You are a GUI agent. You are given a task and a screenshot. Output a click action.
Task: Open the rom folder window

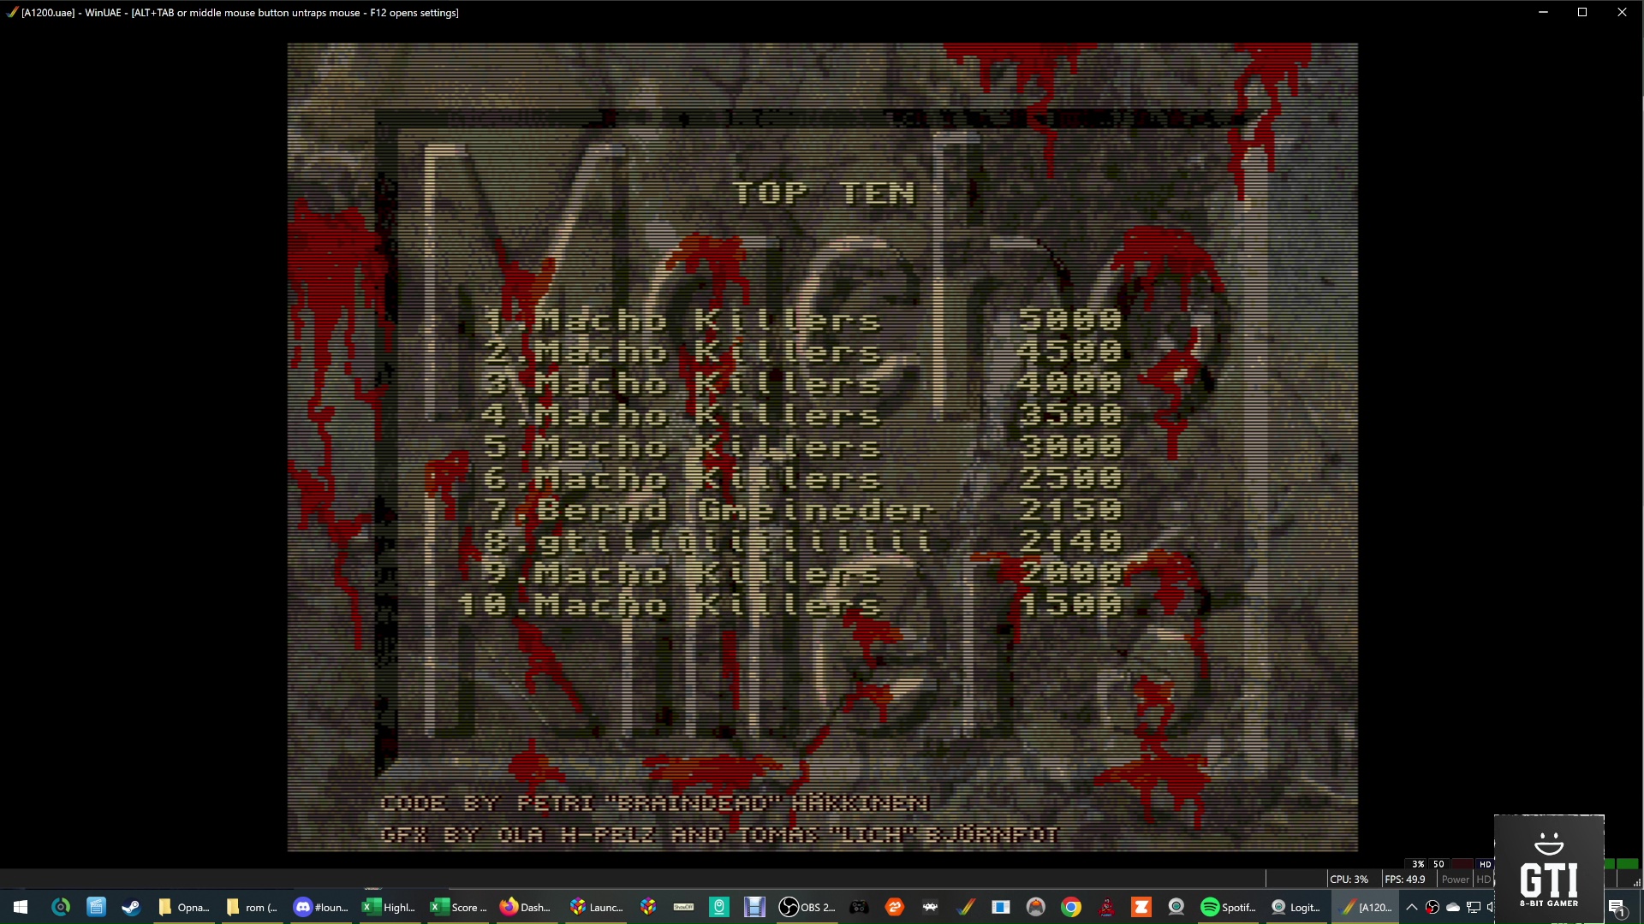[252, 907]
